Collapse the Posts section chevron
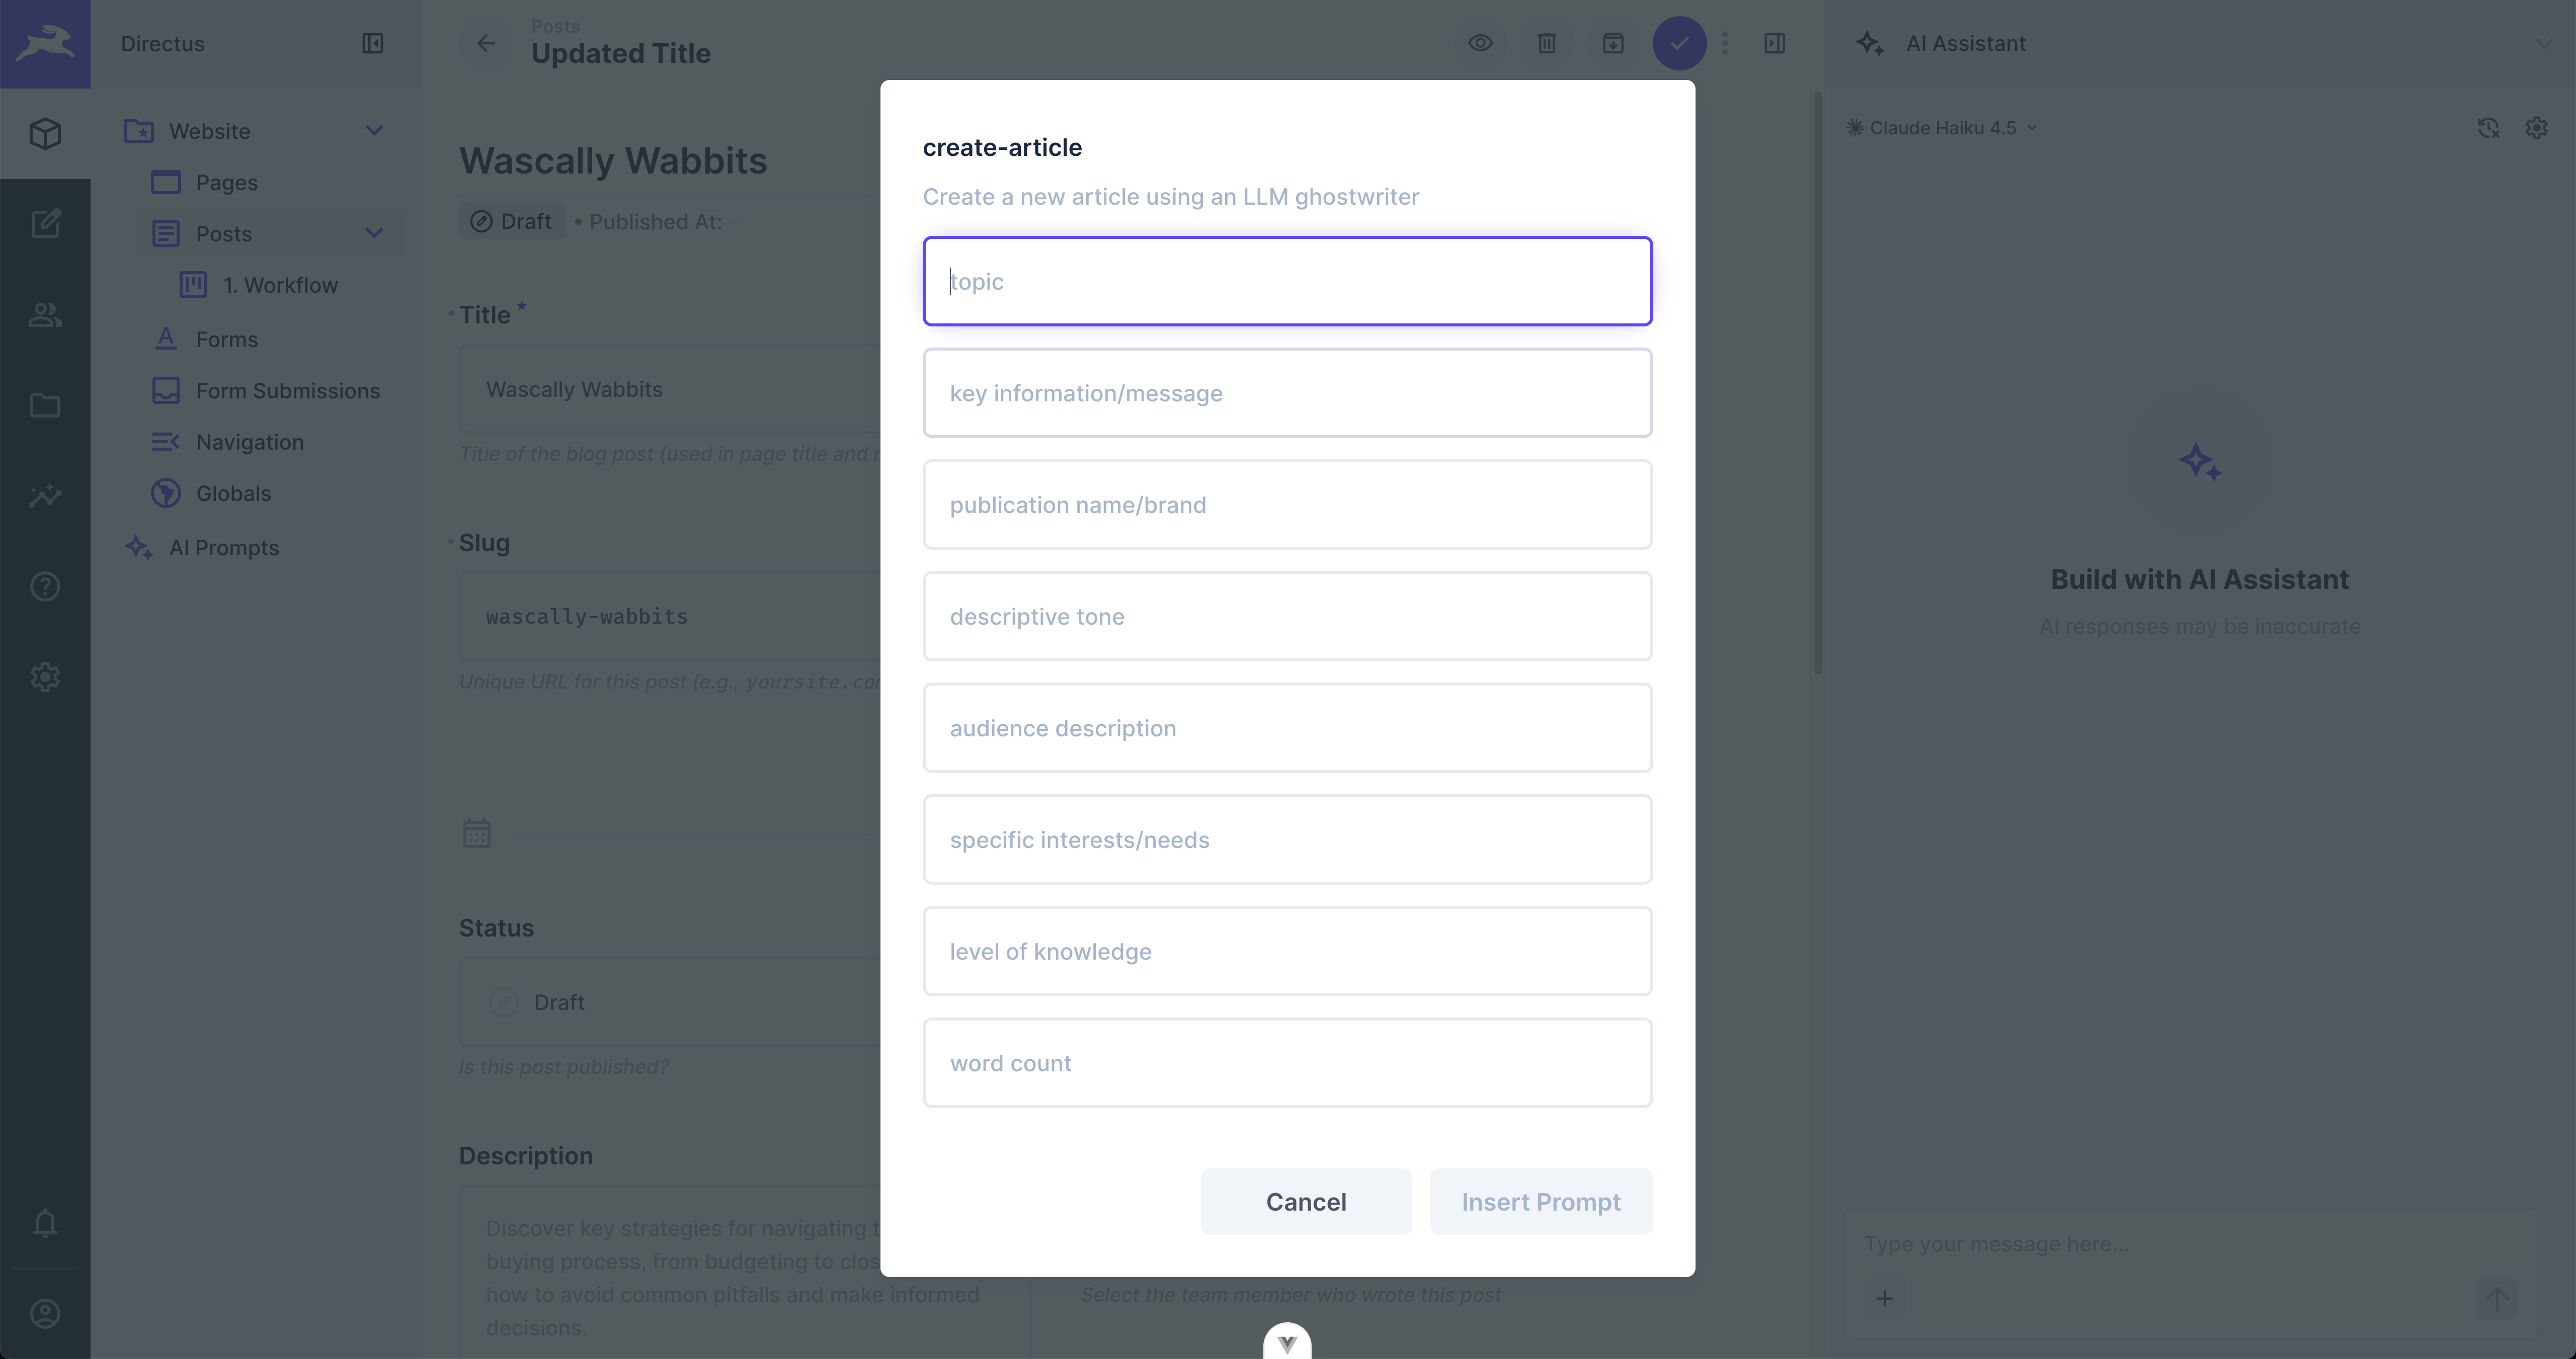This screenshot has height=1359, width=2576. pyautogui.click(x=374, y=232)
